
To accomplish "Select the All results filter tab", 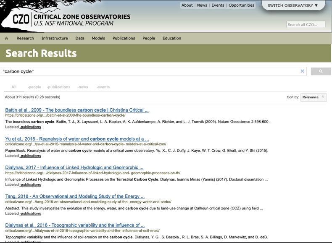I will pyautogui.click(x=14, y=87).
